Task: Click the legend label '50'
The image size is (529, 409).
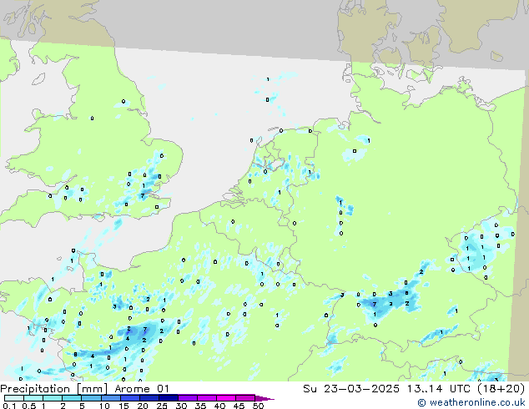Action: pyautogui.click(x=259, y=406)
